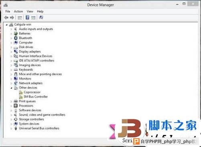Click the Bluetooth symbol icon
Viewport: 201px width, 147px height.
(x=16, y=38)
